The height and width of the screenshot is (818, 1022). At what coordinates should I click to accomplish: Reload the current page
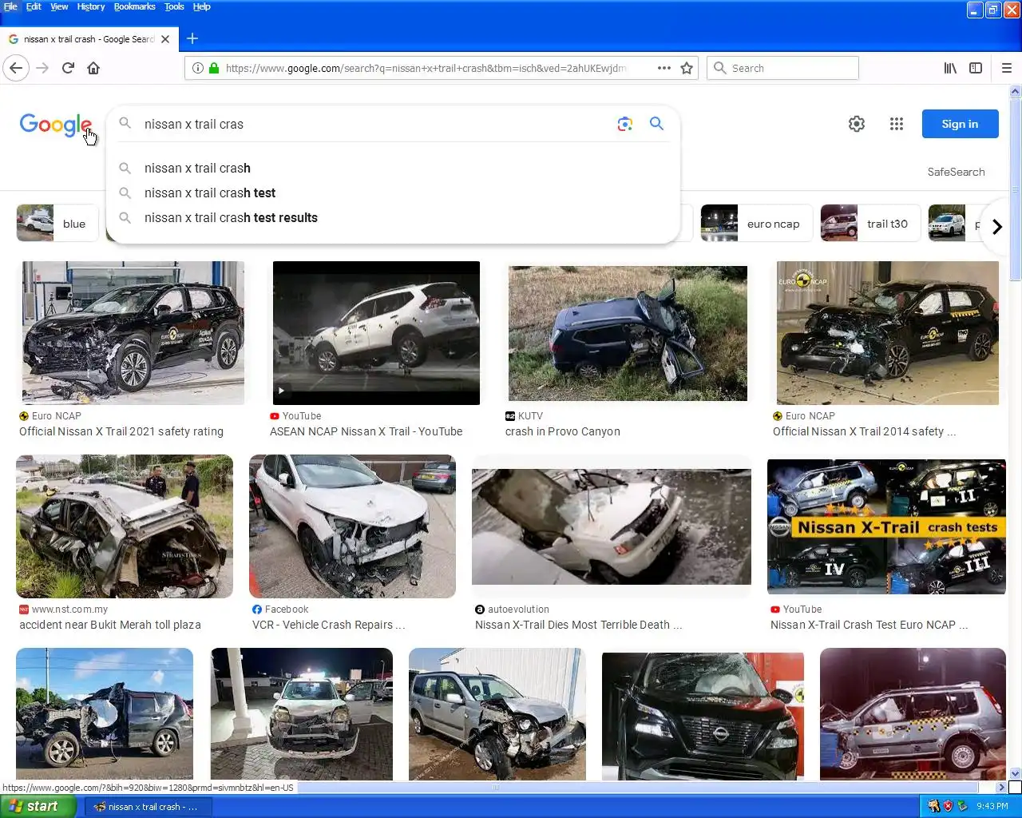pyautogui.click(x=68, y=68)
